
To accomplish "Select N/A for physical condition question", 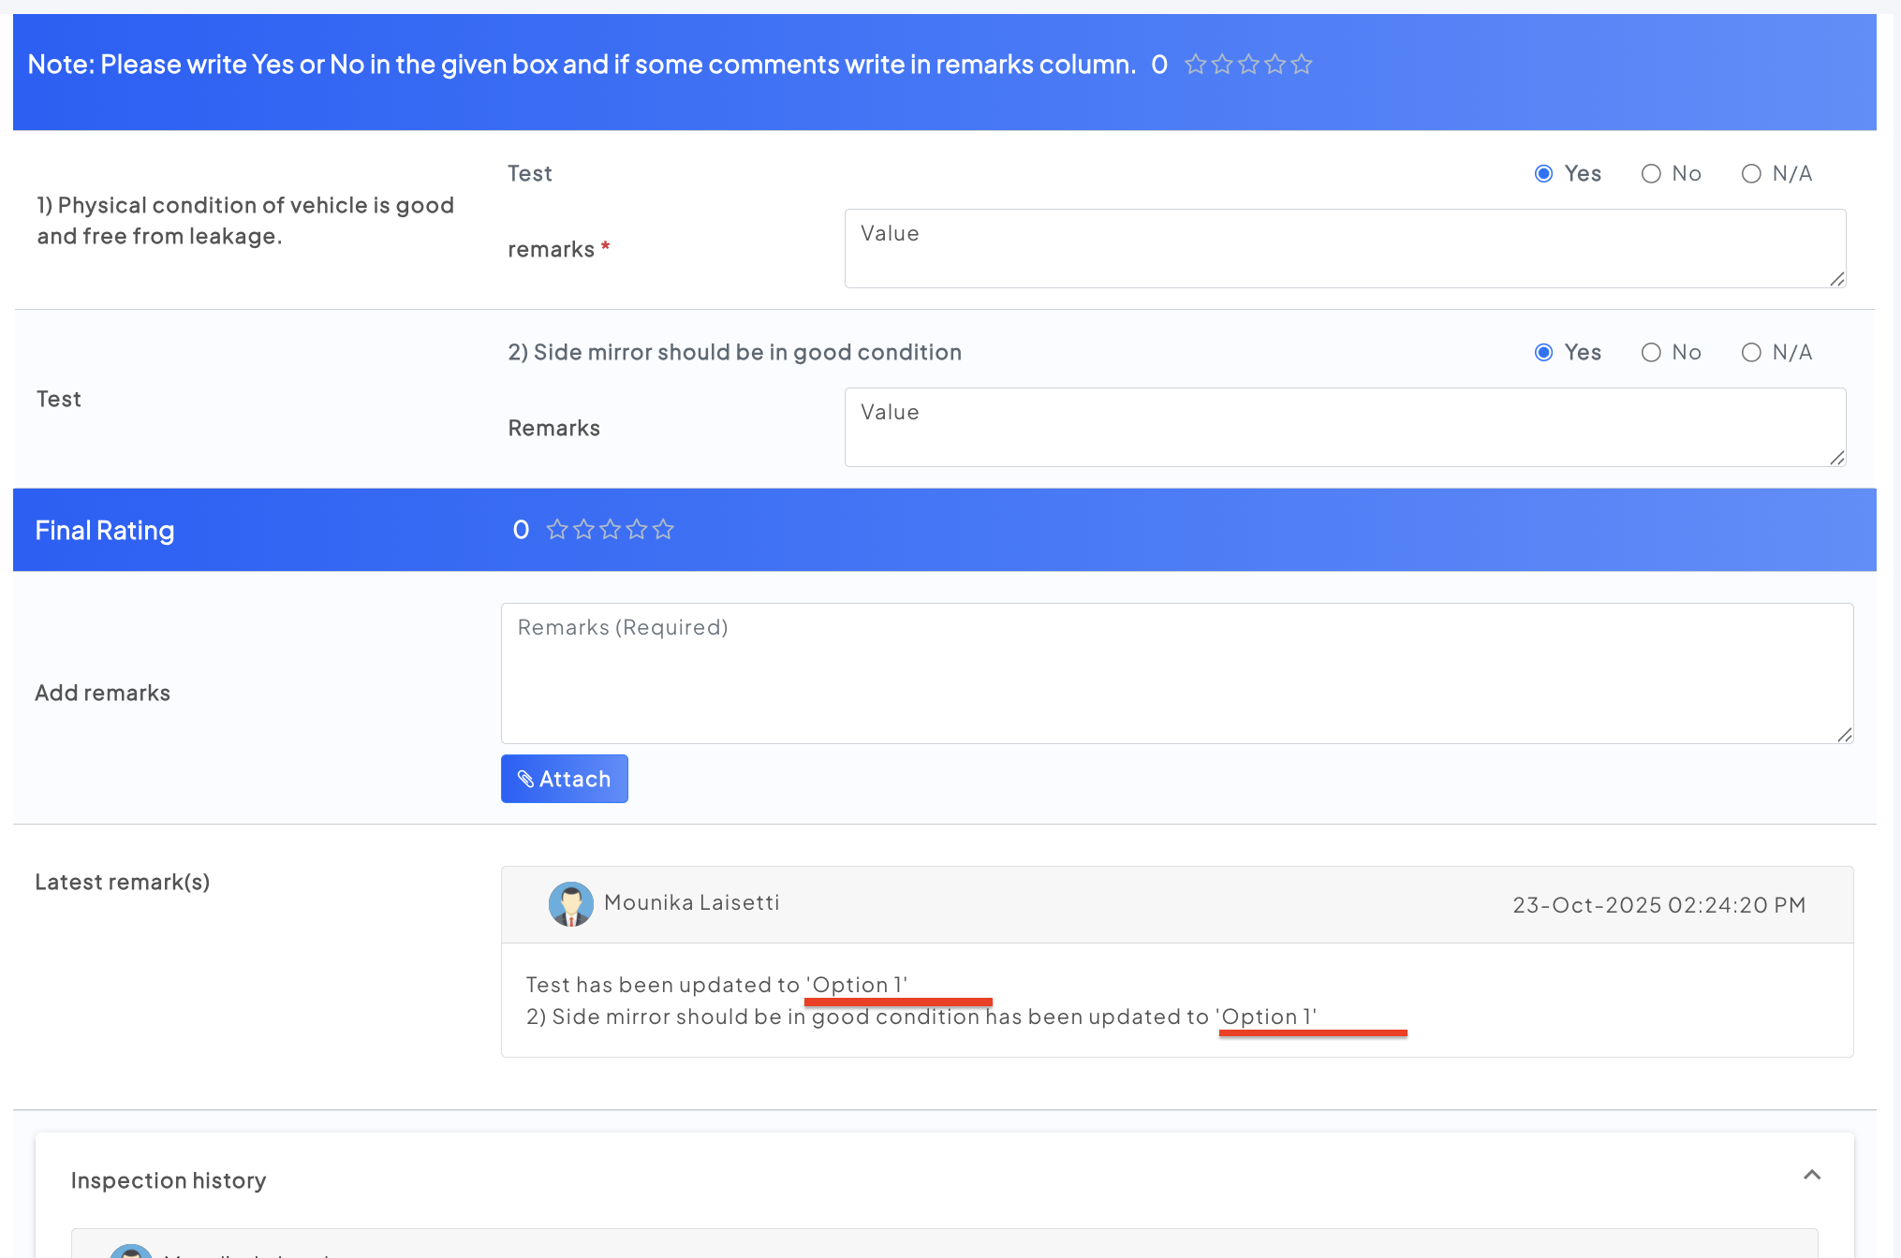I will pos(1751,174).
